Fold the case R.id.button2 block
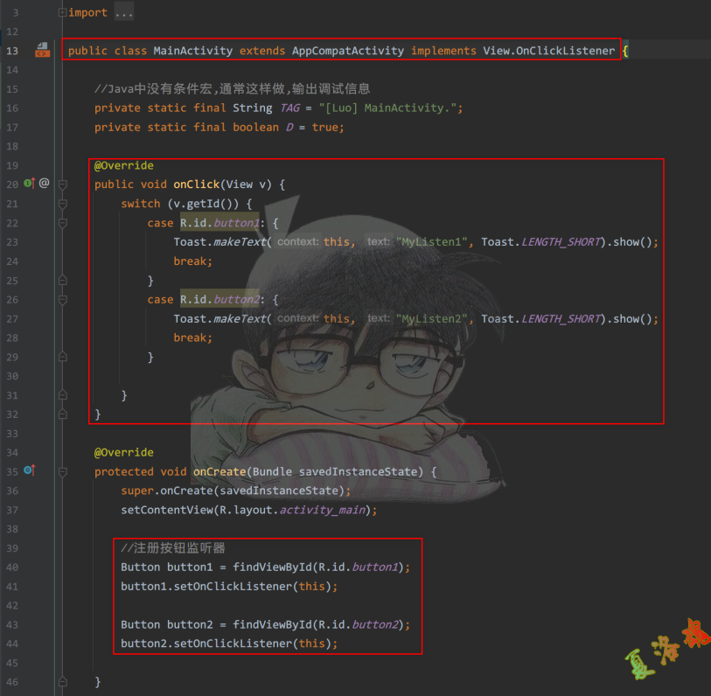The height and width of the screenshot is (696, 711). (62, 300)
